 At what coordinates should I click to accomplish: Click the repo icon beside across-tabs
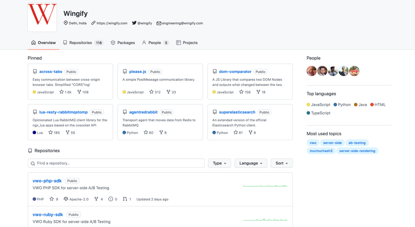click(x=35, y=72)
